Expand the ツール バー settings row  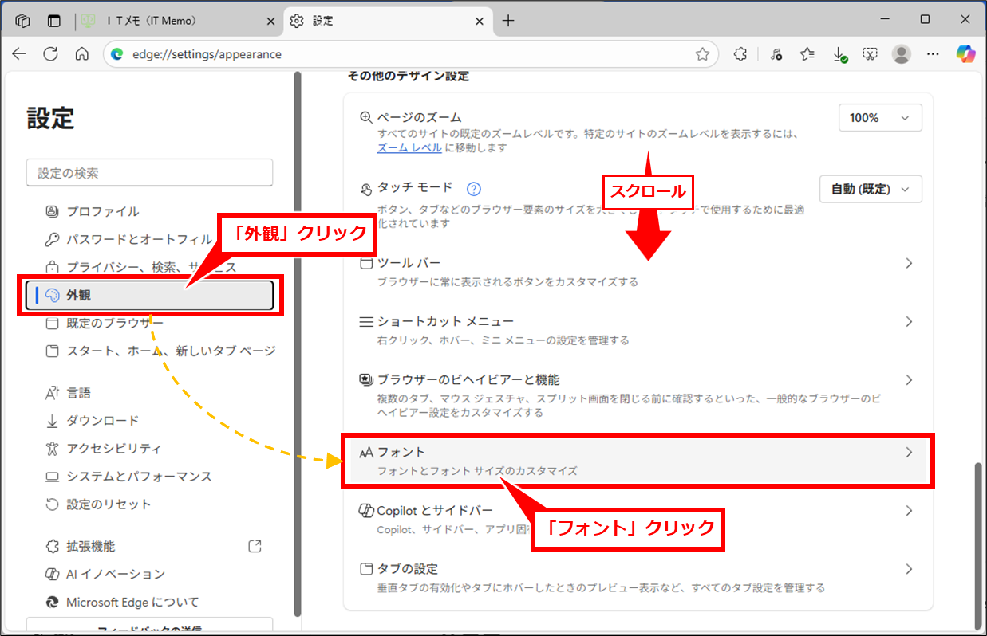pos(637,271)
